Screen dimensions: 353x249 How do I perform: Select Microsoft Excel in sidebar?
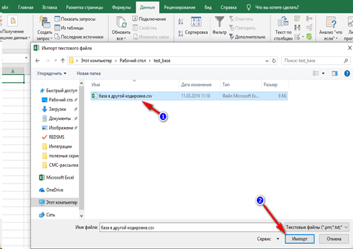tap(57, 177)
